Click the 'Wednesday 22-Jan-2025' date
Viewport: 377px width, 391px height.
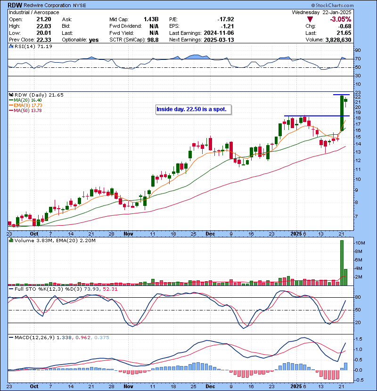coord(321,12)
